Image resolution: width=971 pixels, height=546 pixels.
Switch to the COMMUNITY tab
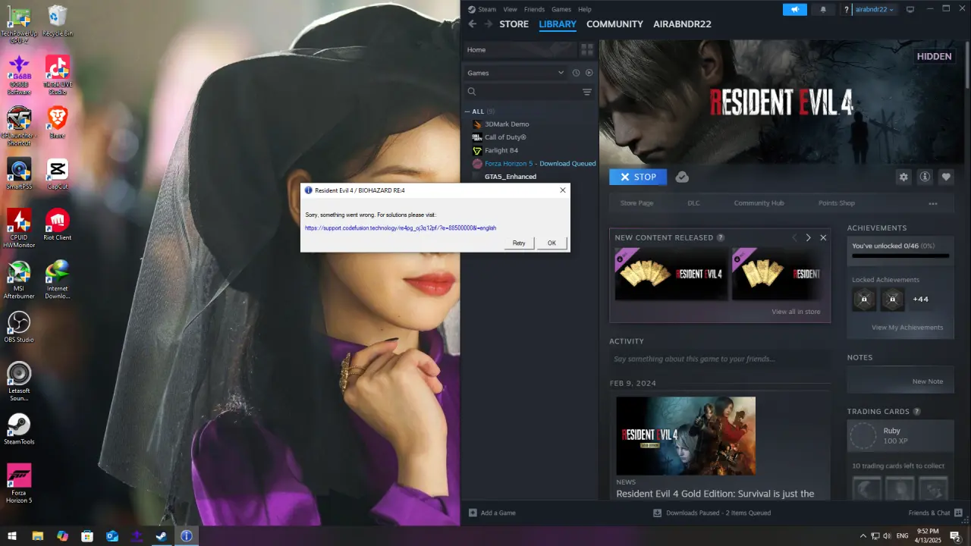coord(614,24)
